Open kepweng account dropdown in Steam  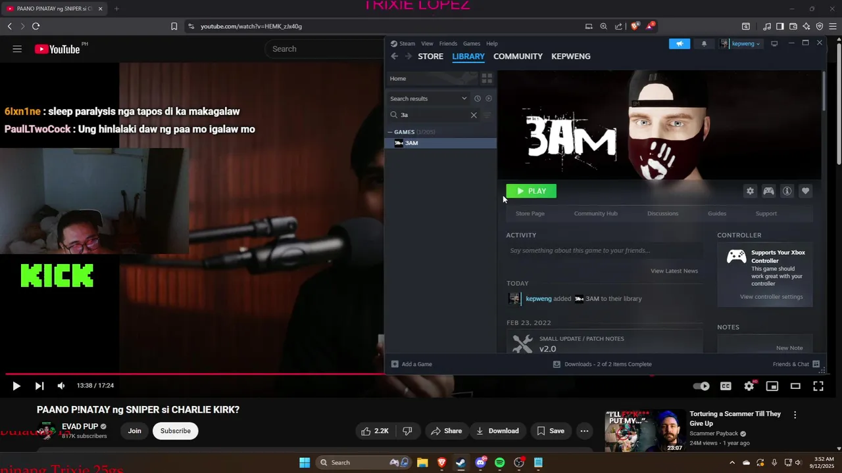[x=741, y=43]
